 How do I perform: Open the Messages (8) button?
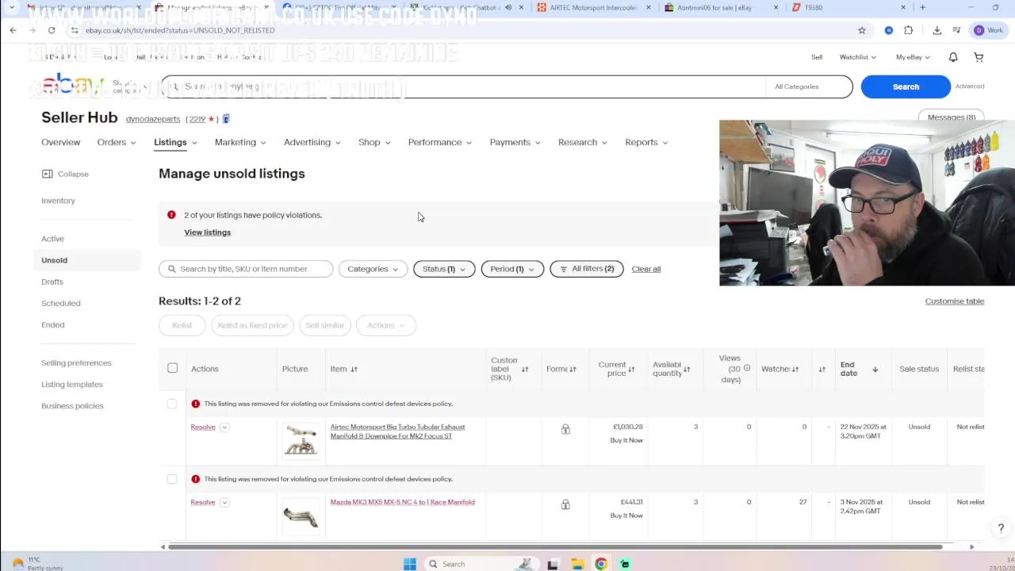pyautogui.click(x=952, y=117)
